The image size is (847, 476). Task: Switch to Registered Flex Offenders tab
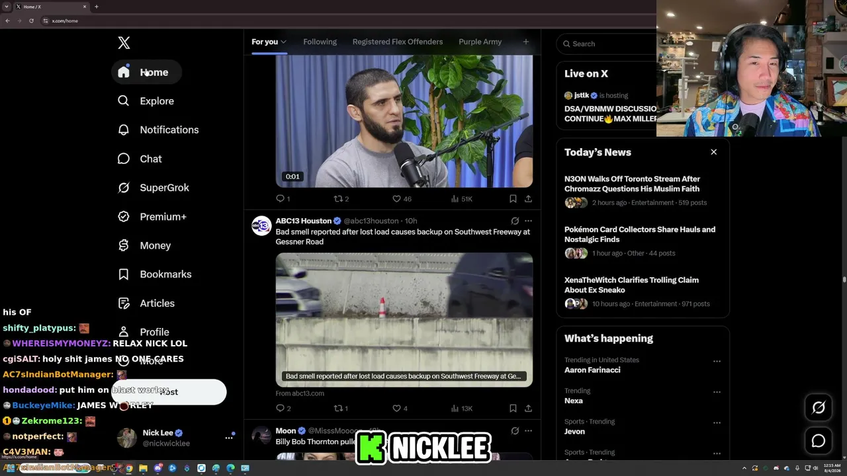(398, 42)
